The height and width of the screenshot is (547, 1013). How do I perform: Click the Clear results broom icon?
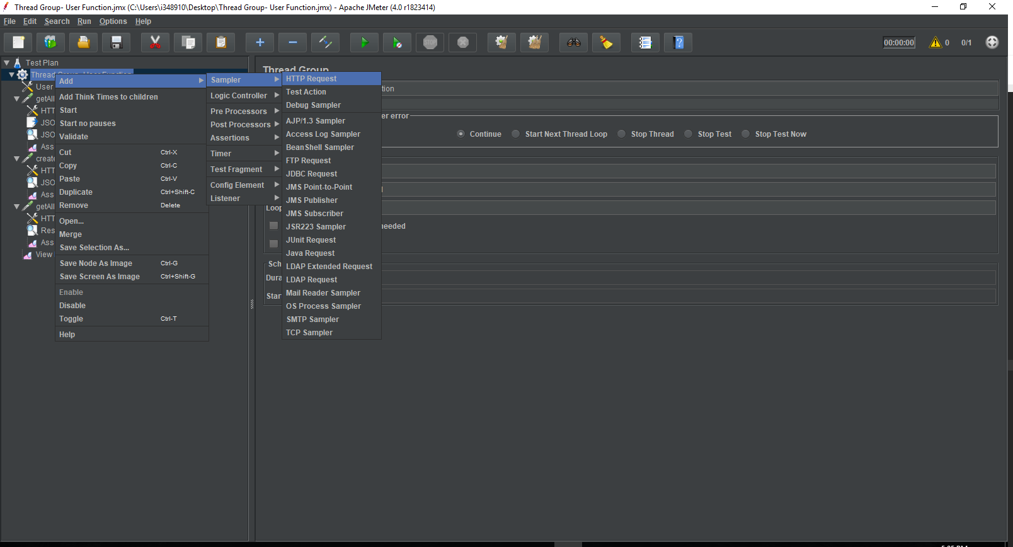(x=501, y=42)
